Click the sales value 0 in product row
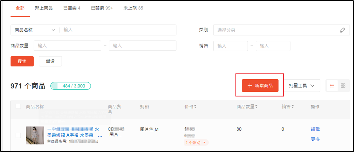Image resolution: width=354 pixels, height=152 pixels. (x=283, y=129)
